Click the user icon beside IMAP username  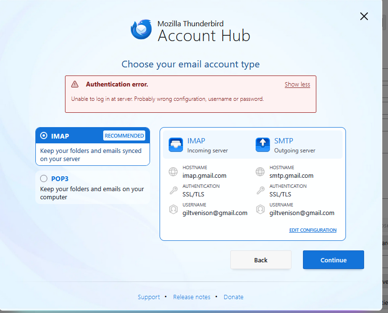173,209
